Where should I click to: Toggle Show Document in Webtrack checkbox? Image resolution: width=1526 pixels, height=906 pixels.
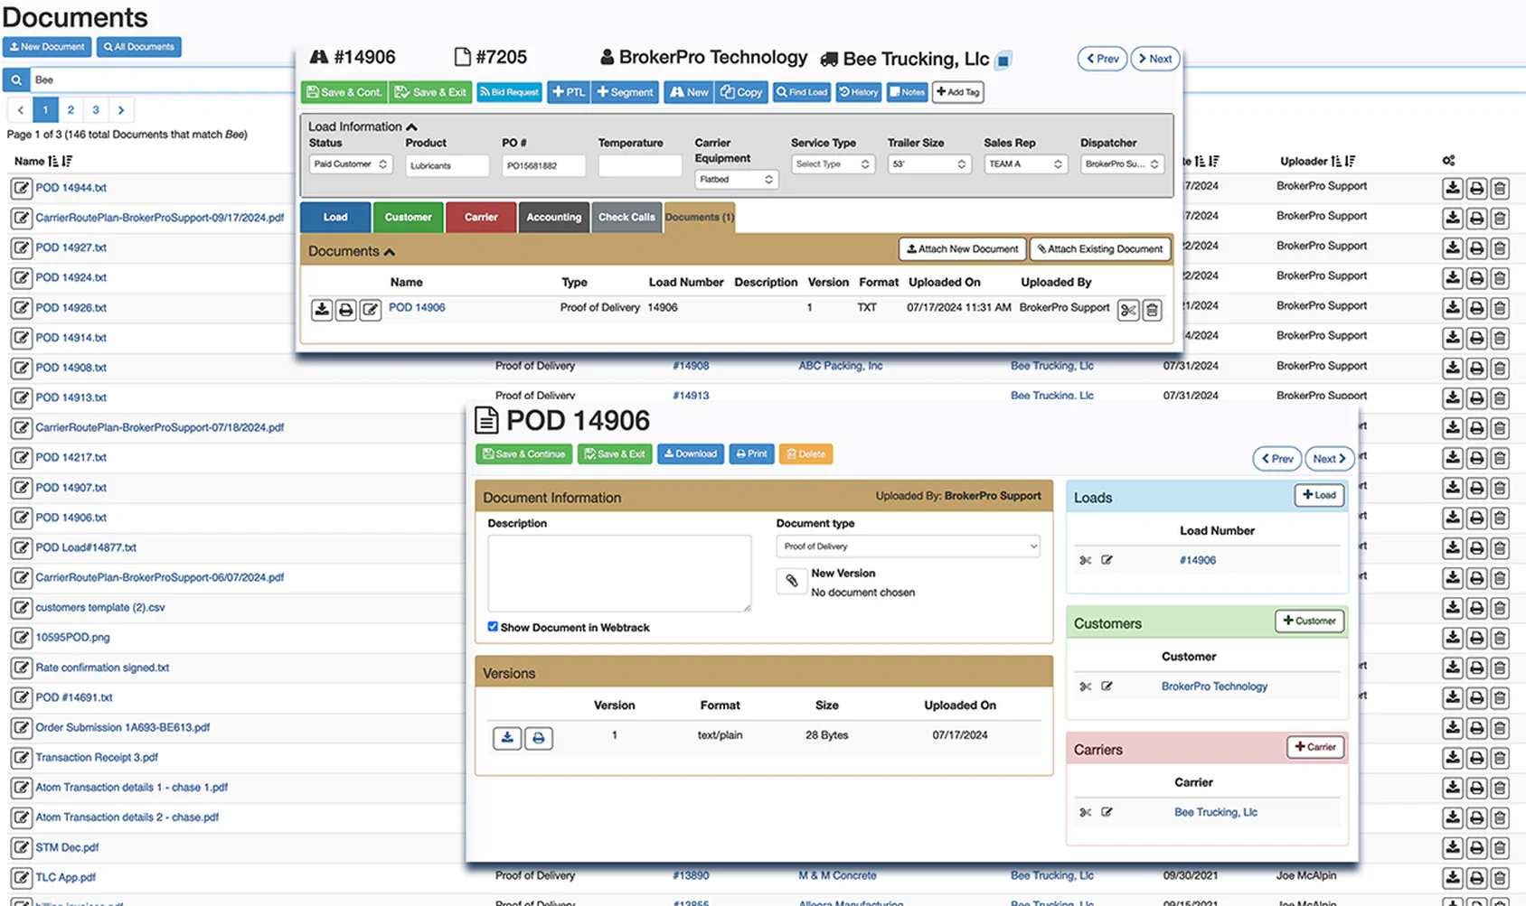click(x=493, y=626)
